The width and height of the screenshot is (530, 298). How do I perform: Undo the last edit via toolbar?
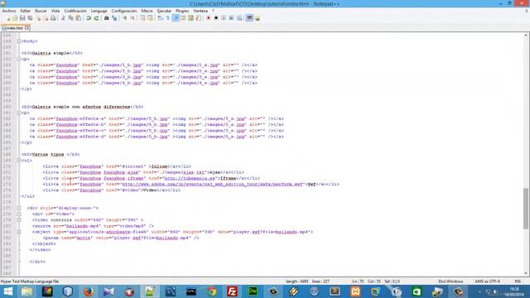pos(89,18)
